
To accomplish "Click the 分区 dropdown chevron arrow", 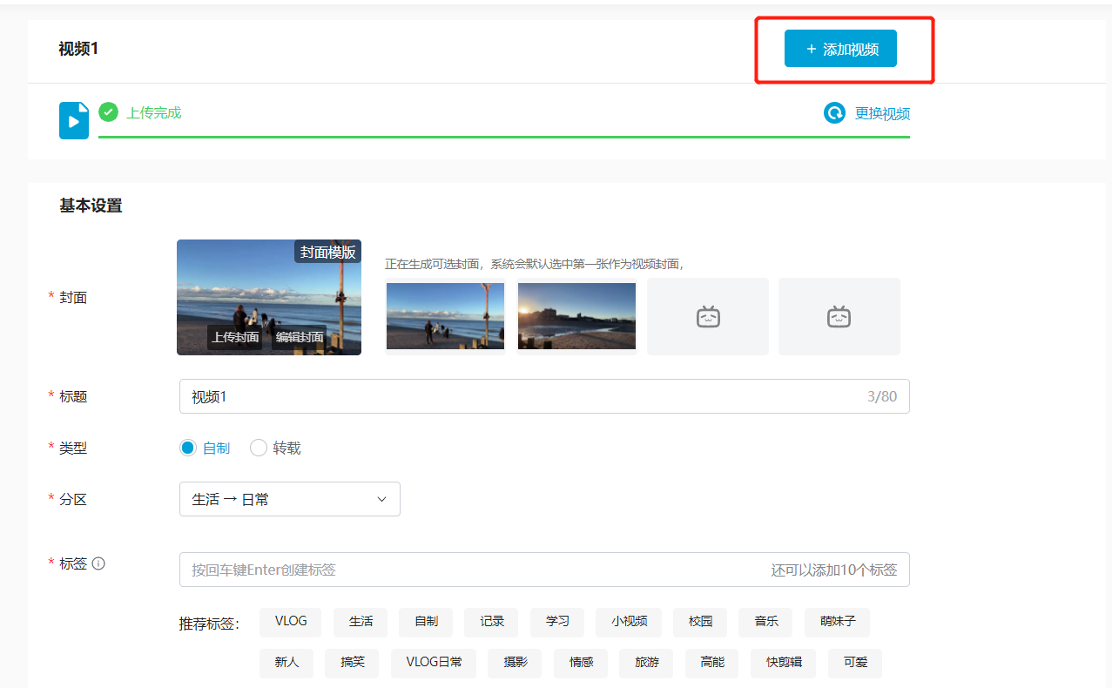I will (381, 499).
